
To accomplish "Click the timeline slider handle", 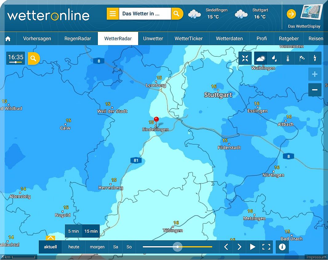I will point(178,247).
